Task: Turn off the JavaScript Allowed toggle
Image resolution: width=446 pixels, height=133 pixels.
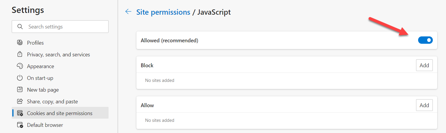Action: [x=425, y=40]
